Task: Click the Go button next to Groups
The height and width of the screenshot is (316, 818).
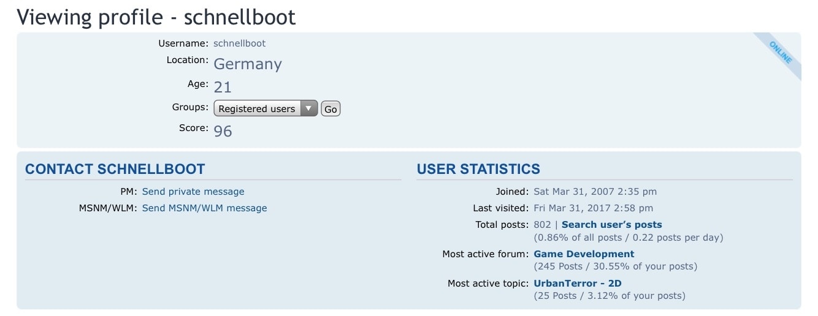Action: pos(331,109)
